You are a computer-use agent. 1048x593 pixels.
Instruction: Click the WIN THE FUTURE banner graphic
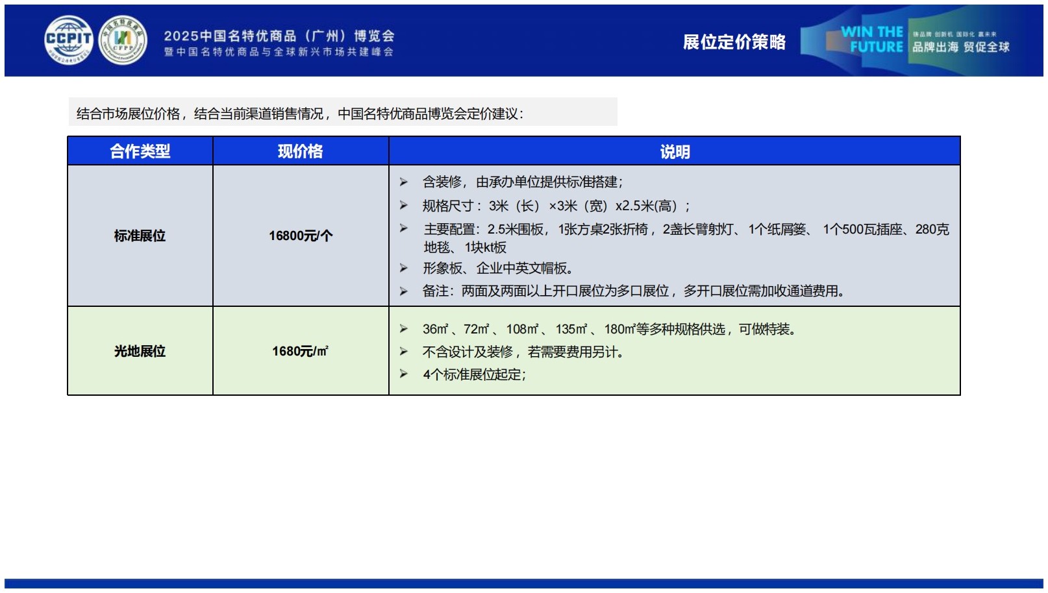coord(871,40)
